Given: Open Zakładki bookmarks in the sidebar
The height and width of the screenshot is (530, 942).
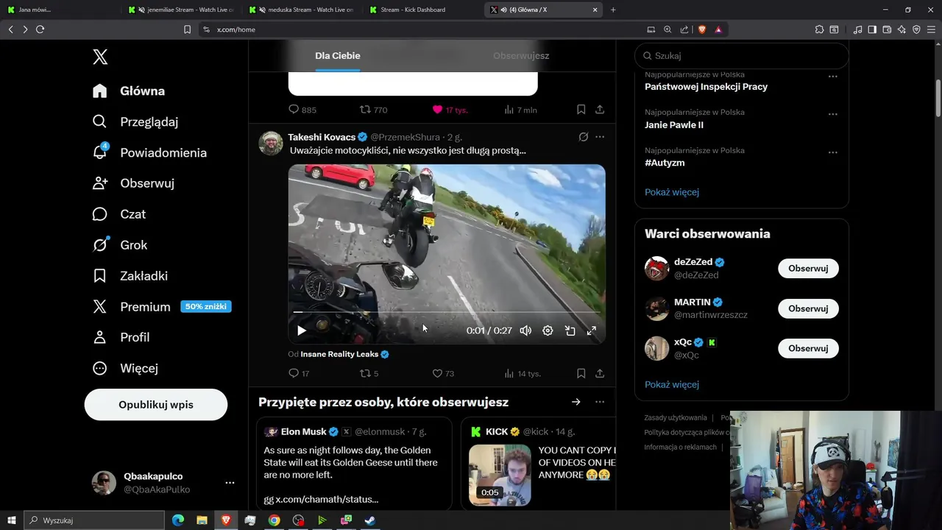Looking at the screenshot, I should pos(130,276).
